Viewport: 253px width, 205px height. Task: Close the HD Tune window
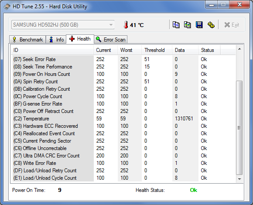(x=239, y=5)
